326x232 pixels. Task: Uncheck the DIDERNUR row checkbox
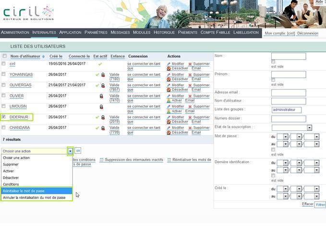point(3,116)
